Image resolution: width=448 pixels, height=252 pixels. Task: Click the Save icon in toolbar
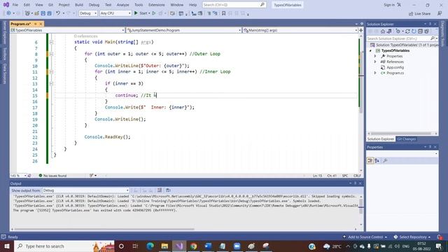(43, 13)
